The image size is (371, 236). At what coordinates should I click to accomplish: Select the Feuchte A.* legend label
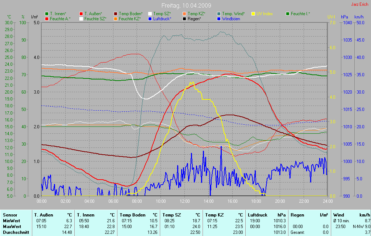pos(60,18)
